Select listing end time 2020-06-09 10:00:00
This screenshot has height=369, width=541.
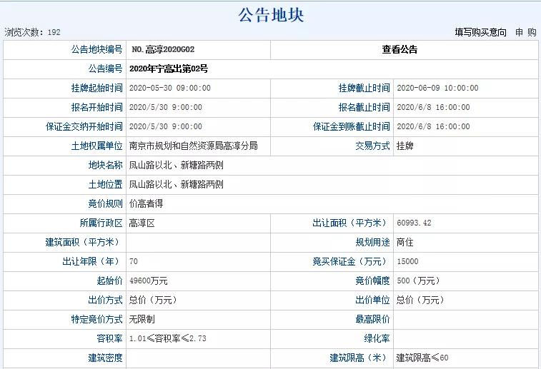pos(437,89)
